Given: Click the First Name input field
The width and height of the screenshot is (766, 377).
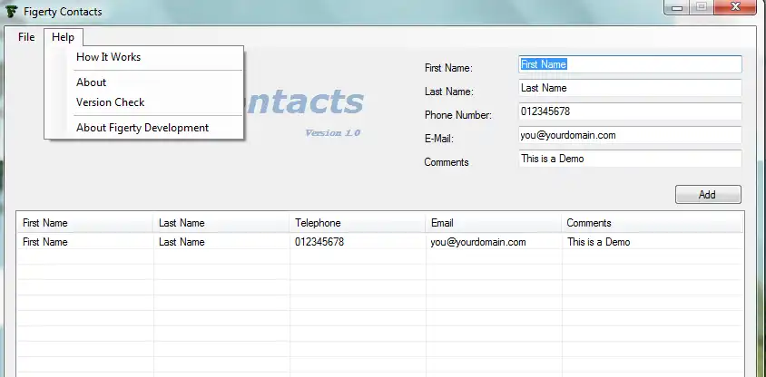Looking at the screenshot, I should click(630, 64).
